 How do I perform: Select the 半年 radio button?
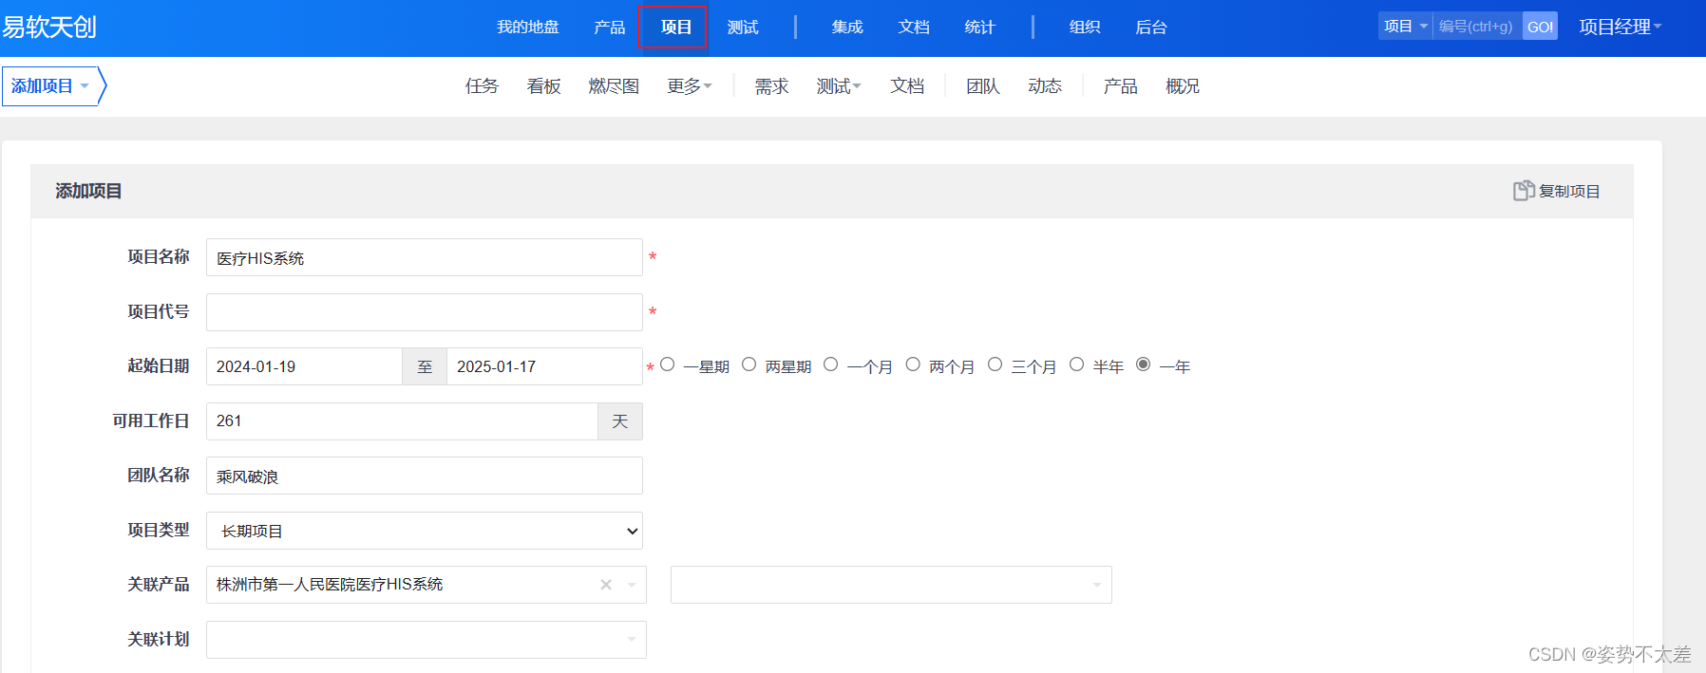(1077, 365)
